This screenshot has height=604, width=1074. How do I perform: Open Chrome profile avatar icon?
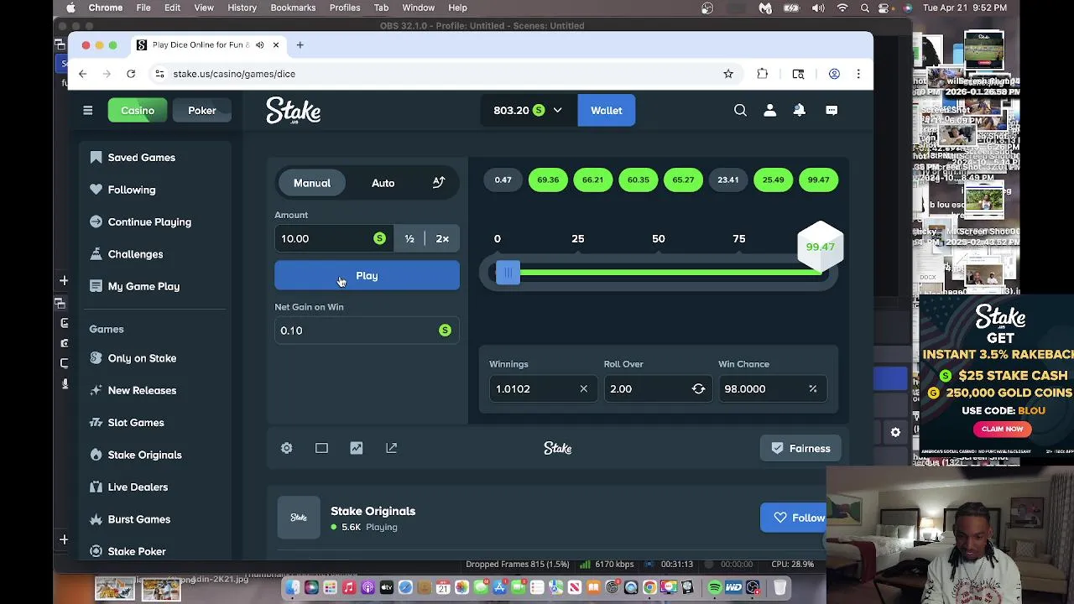tap(834, 74)
